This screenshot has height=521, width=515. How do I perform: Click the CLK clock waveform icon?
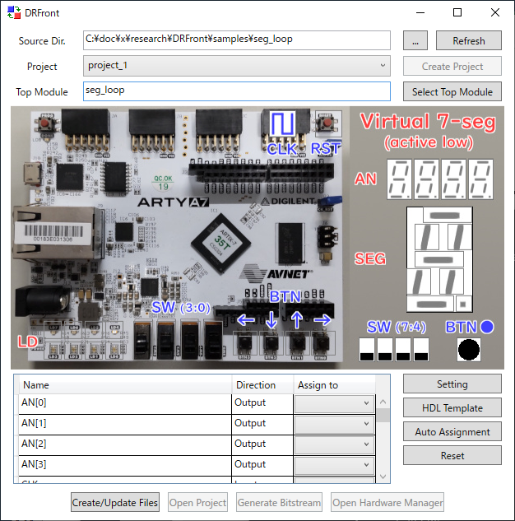(x=282, y=123)
